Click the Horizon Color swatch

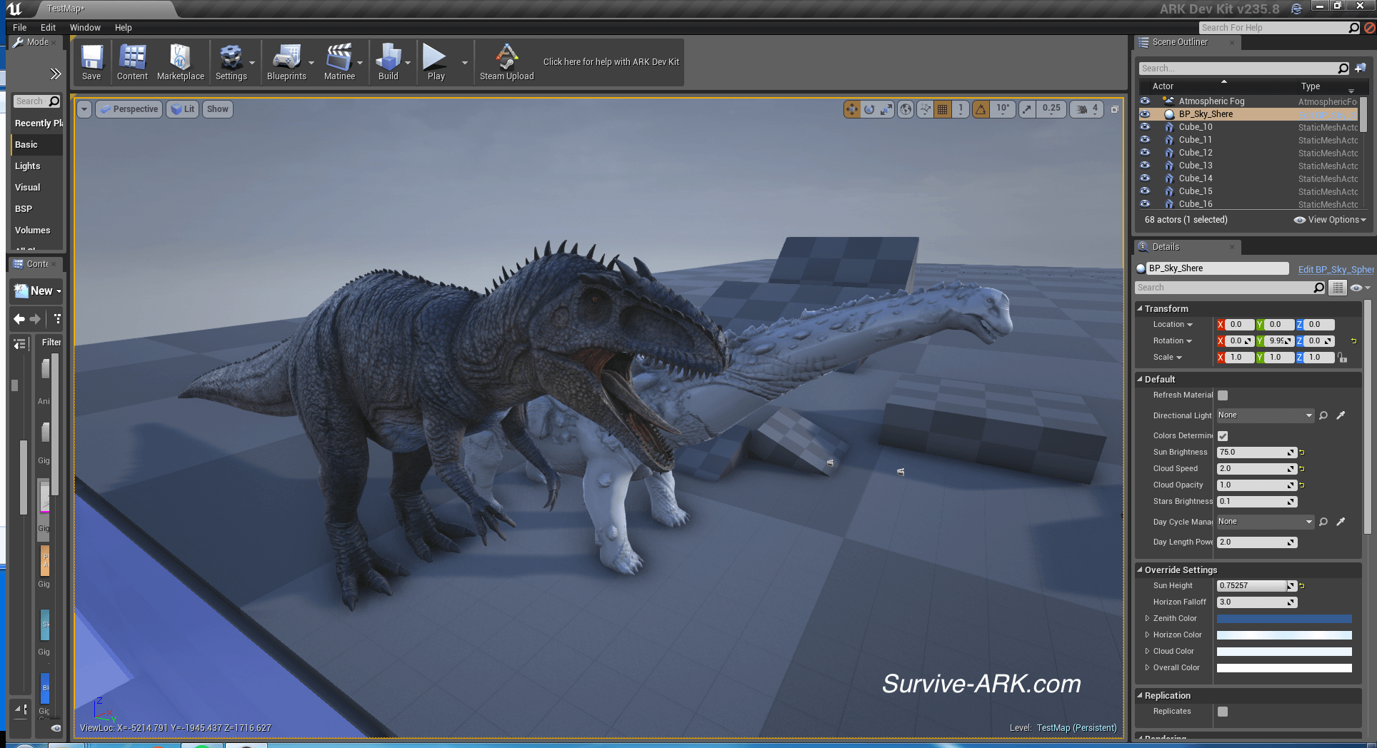click(x=1284, y=635)
